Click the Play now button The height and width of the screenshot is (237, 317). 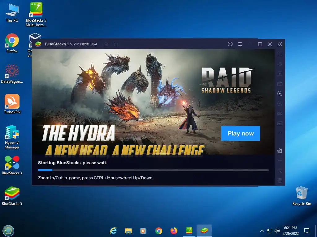[x=241, y=133]
